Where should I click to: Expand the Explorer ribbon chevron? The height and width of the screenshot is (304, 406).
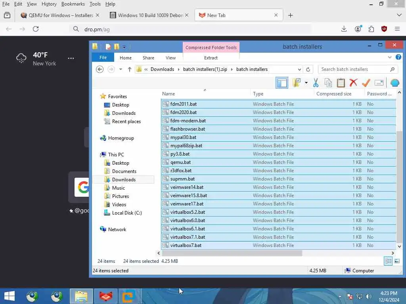pos(390,57)
